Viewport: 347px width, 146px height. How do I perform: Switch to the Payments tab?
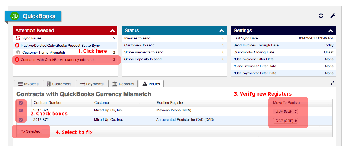92,84
